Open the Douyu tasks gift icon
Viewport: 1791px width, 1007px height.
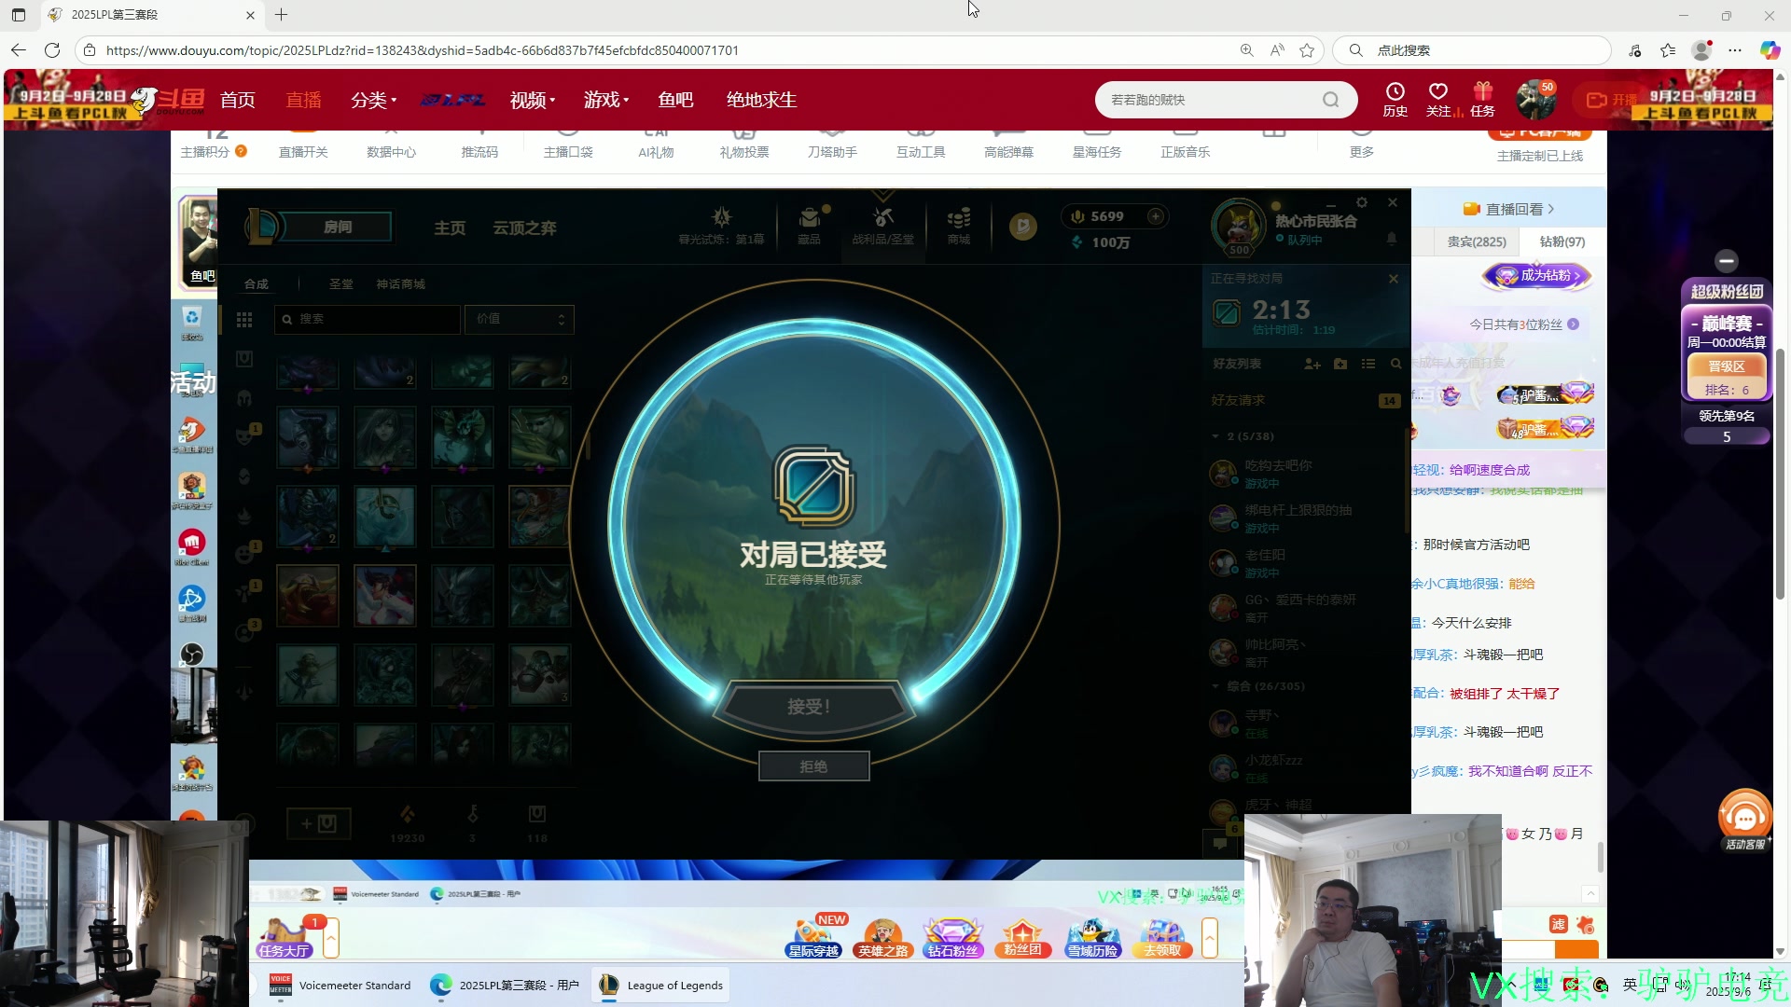[1483, 99]
